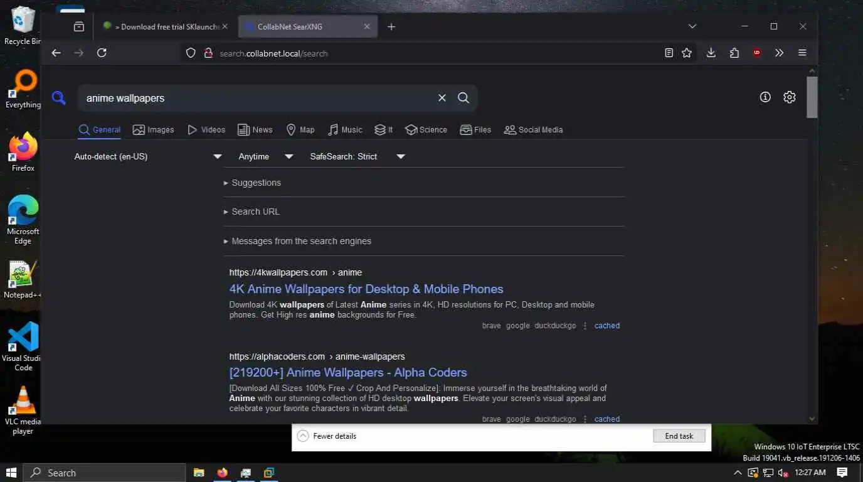
Task: Open cached link for alphacoders result
Action: (607, 419)
